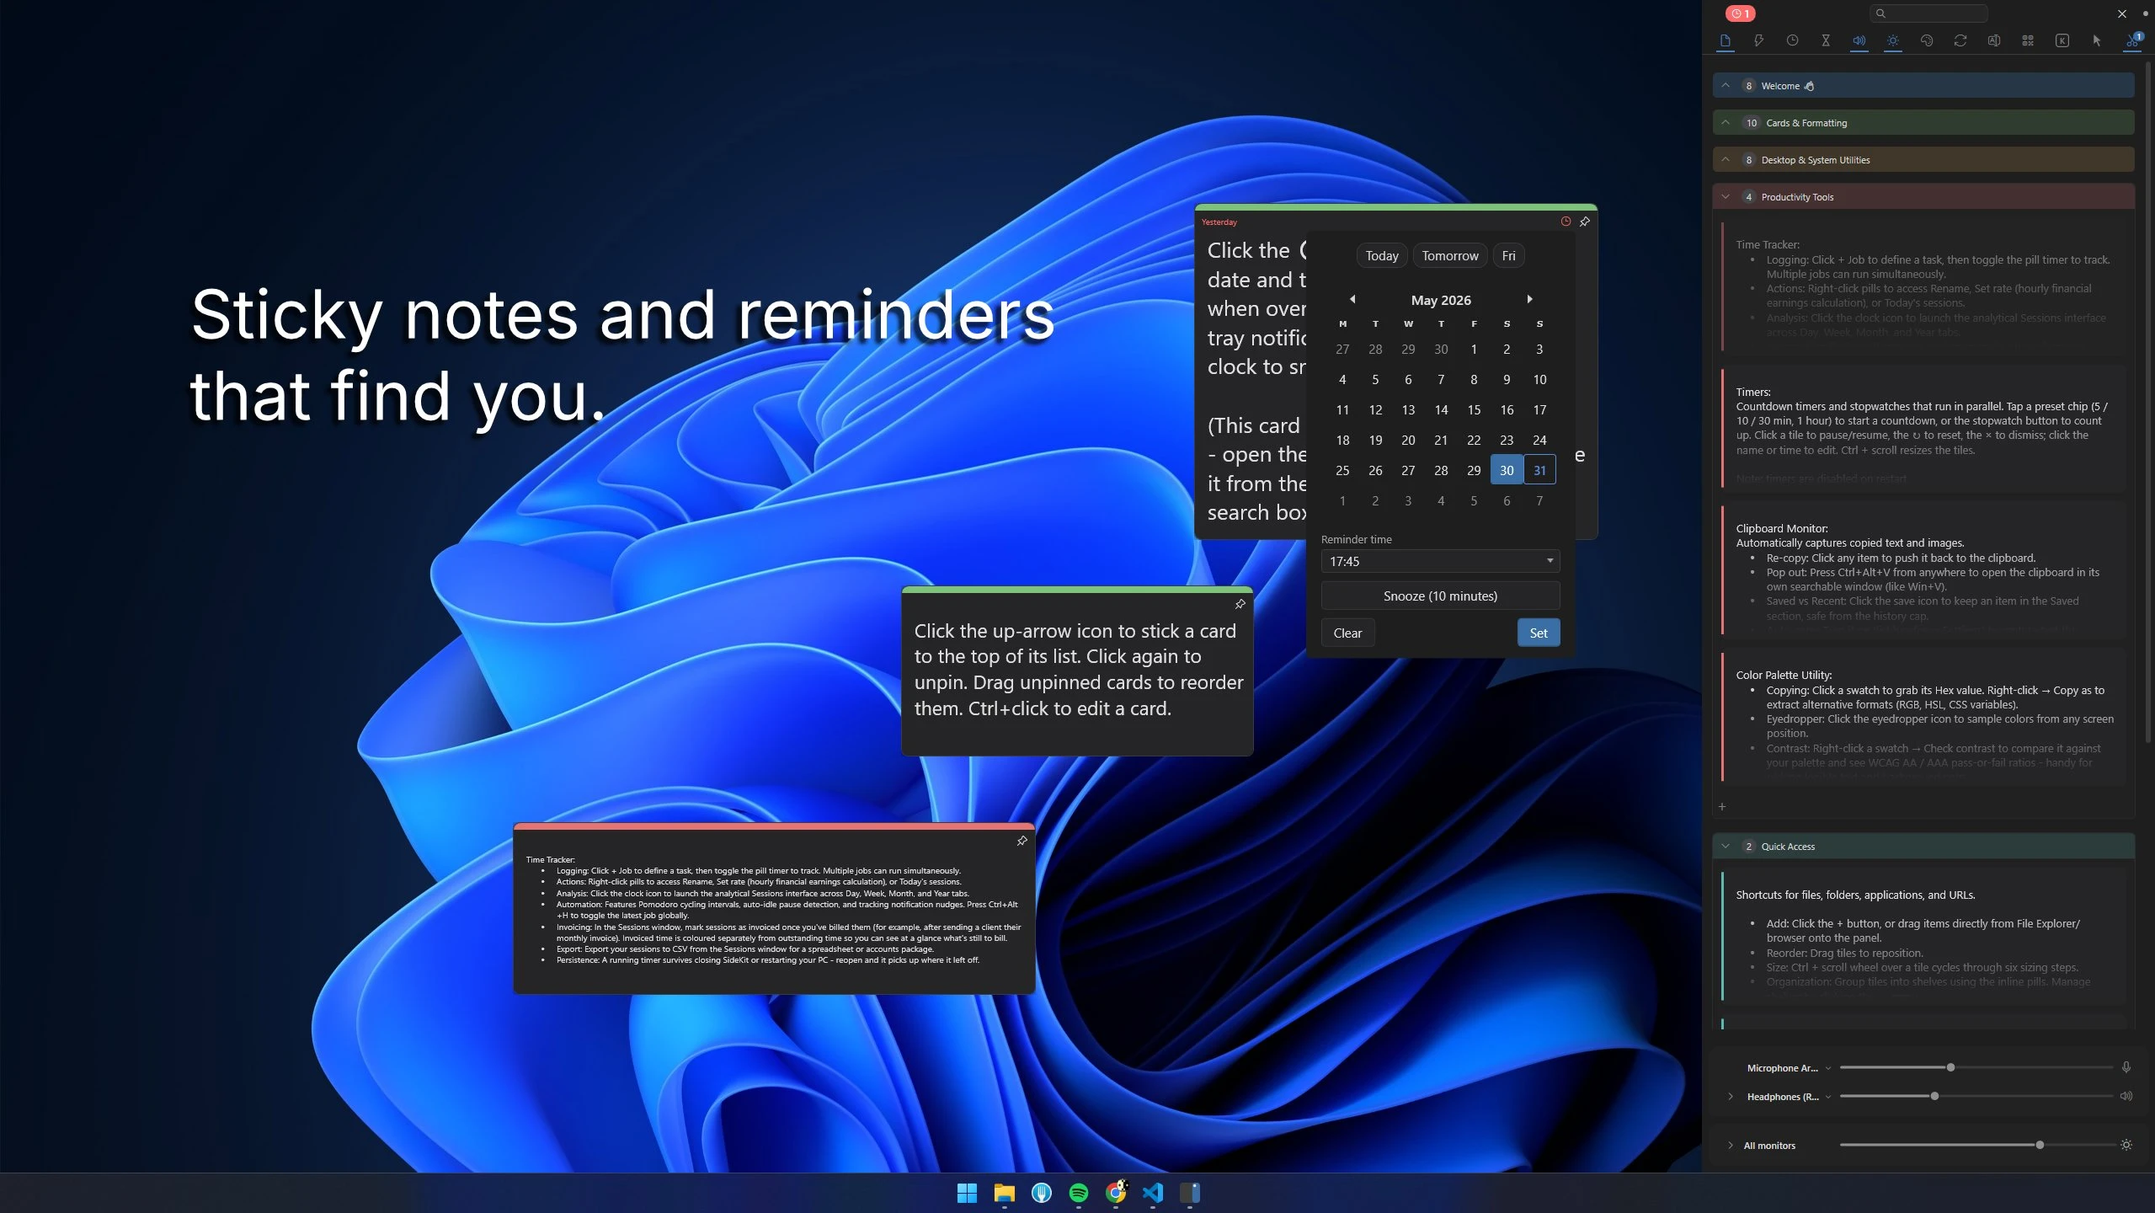Open the Time Tracker card in sidebar
Screen dimensions: 2155x1213
(x=1924, y=286)
